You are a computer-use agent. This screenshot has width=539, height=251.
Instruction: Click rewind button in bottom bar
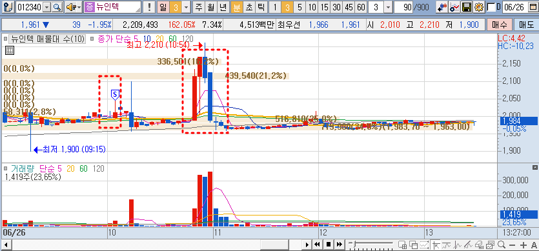pyautogui.click(x=318, y=245)
